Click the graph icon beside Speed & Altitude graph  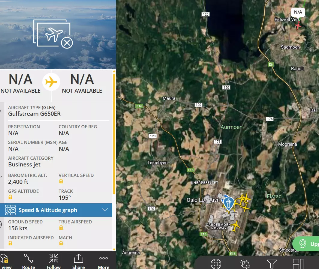coord(10,210)
